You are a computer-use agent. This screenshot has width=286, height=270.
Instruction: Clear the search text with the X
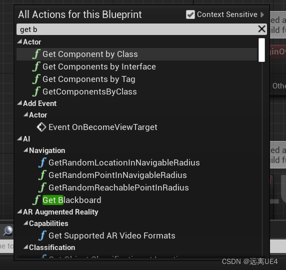pyautogui.click(x=261, y=29)
